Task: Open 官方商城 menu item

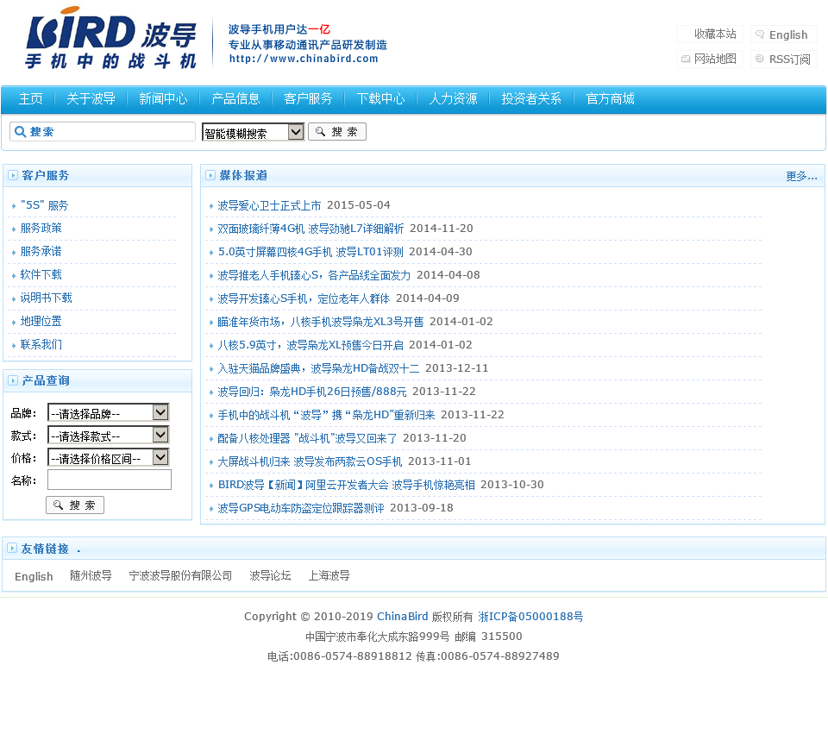Action: pos(611,98)
